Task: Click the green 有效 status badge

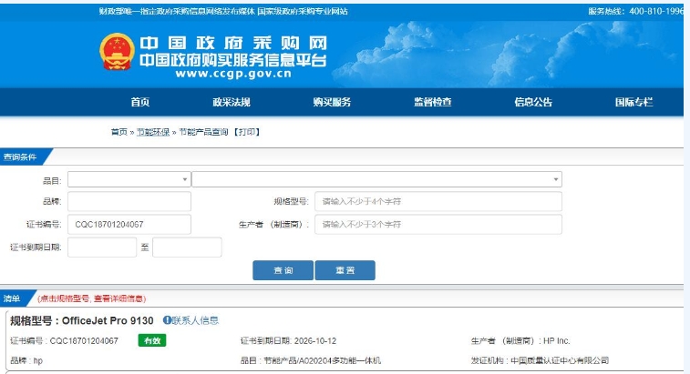Action: point(152,340)
